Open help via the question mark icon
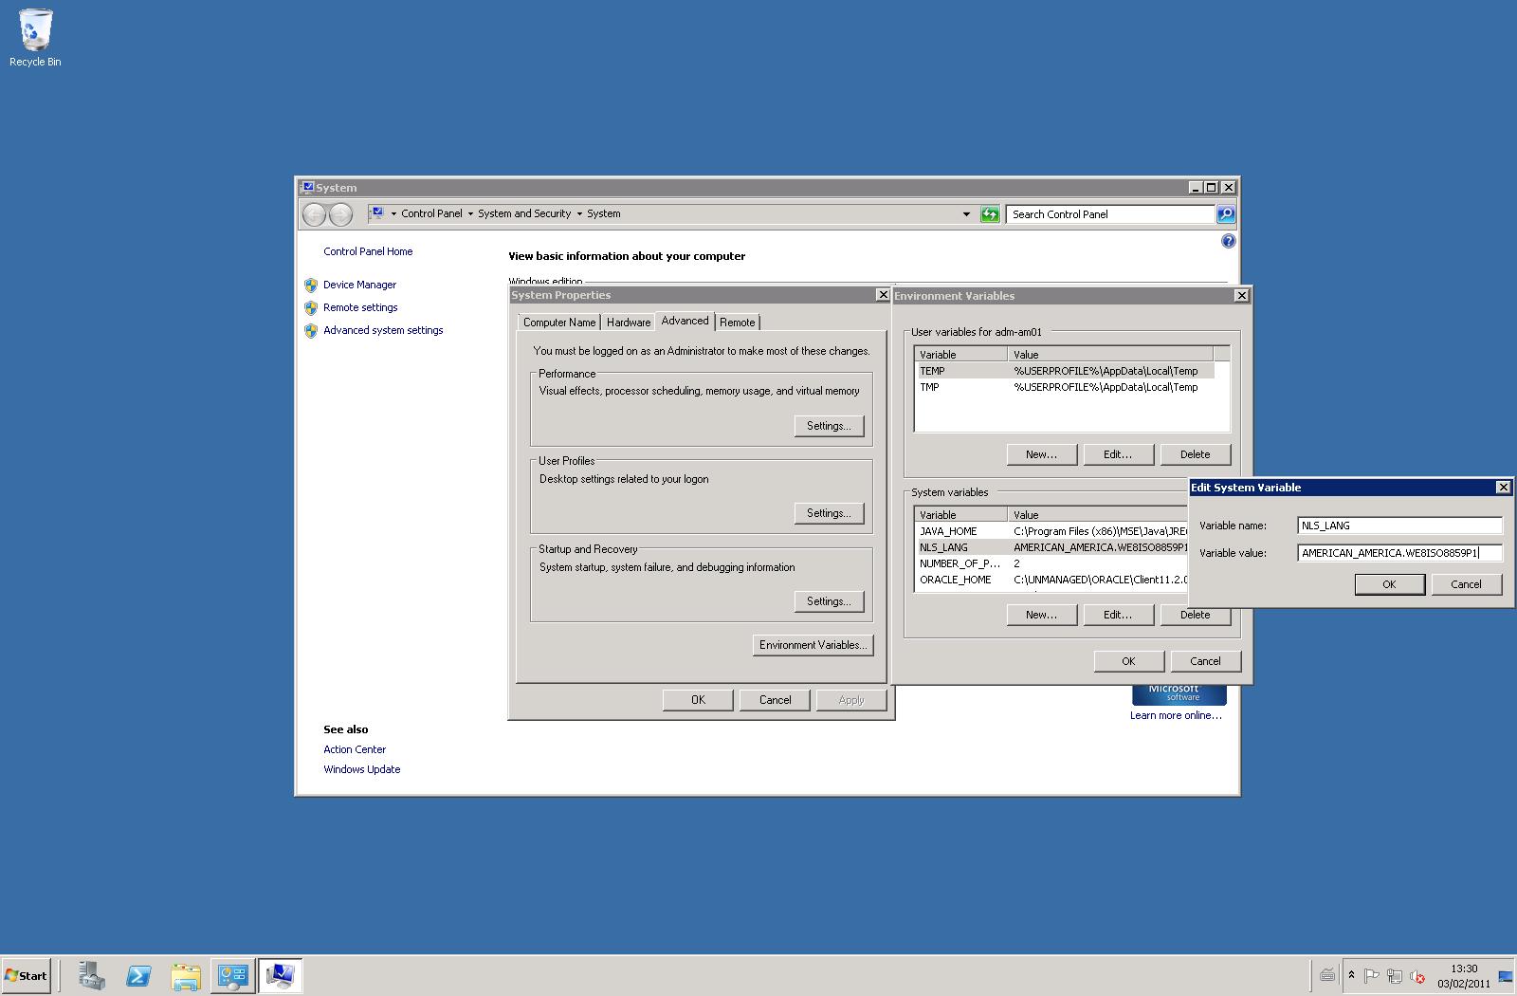The width and height of the screenshot is (1517, 996). pos(1228,241)
